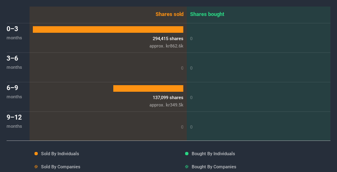Click the Sold By Individuals legend label

pos(60,154)
